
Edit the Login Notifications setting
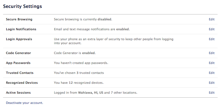212,29
